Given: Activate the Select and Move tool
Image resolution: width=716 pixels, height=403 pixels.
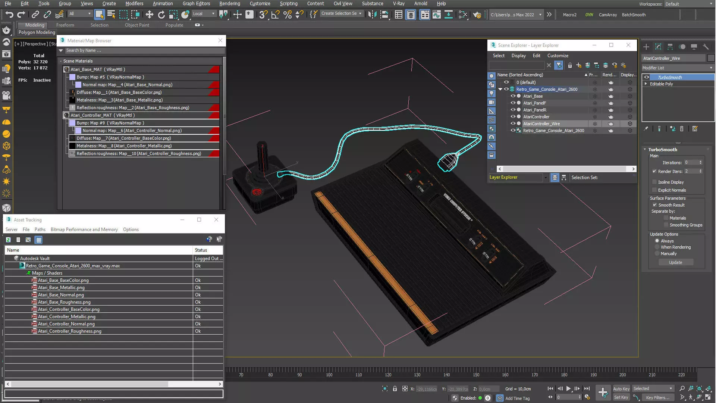Looking at the screenshot, I should point(149,15).
